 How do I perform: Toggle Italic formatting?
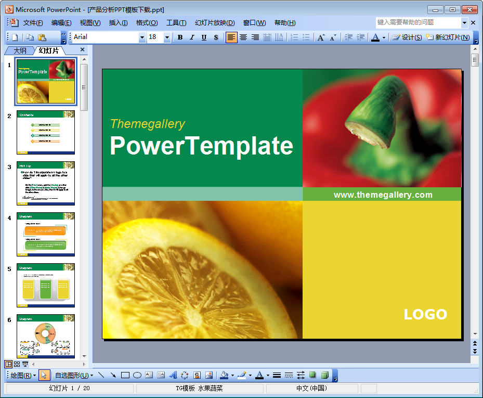192,37
